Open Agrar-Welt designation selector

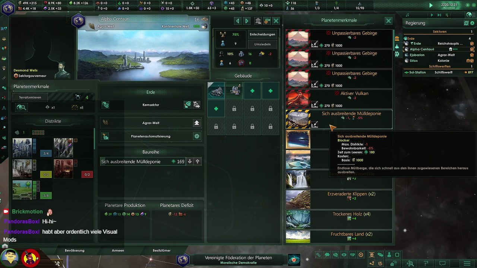pyautogui.click(x=197, y=123)
